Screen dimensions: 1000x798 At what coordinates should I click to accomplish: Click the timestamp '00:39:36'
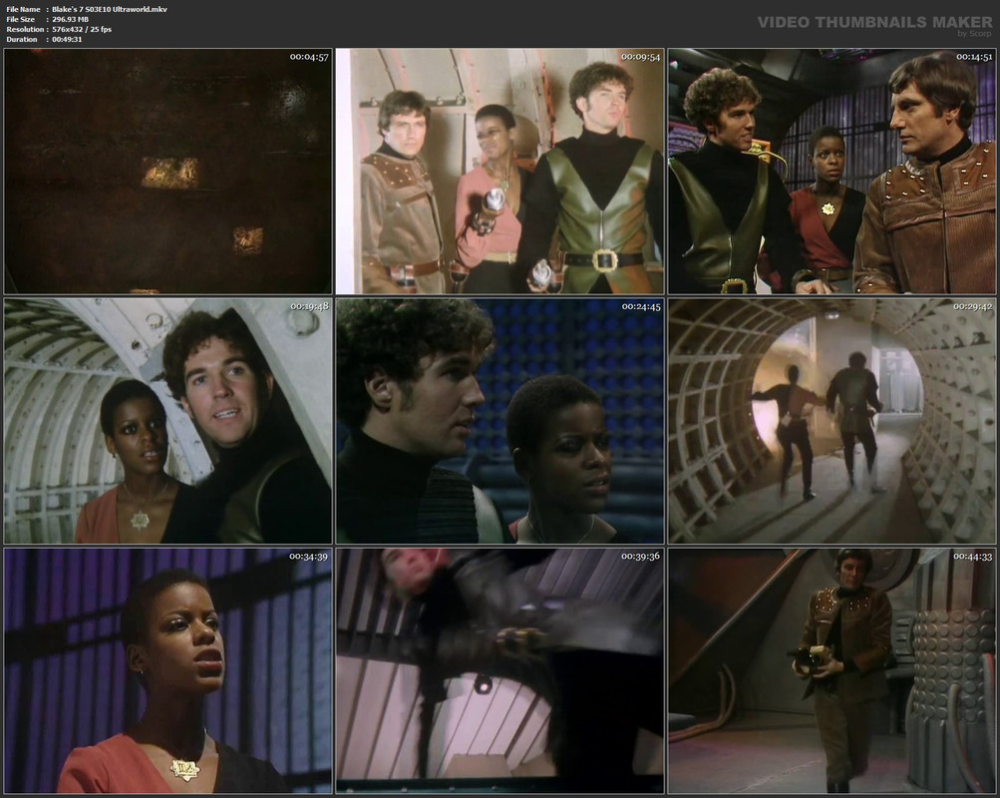click(641, 557)
